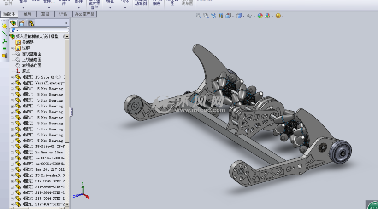Click the View Orientation cube icon

228,16
